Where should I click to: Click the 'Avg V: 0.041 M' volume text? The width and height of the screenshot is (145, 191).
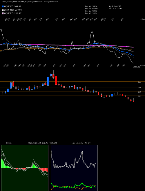point(115,6)
